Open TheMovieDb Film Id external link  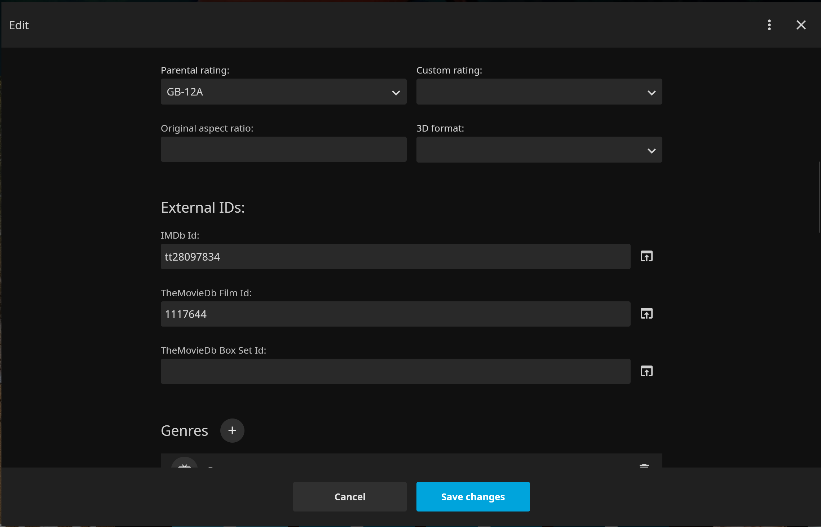646,314
